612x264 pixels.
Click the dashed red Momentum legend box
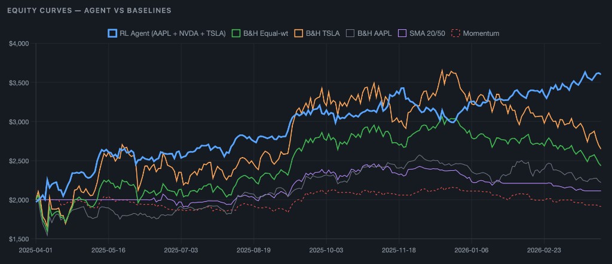(x=457, y=33)
